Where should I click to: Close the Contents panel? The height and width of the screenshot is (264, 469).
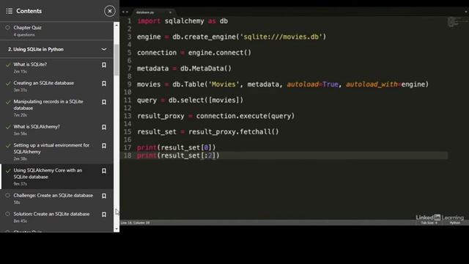click(x=110, y=11)
